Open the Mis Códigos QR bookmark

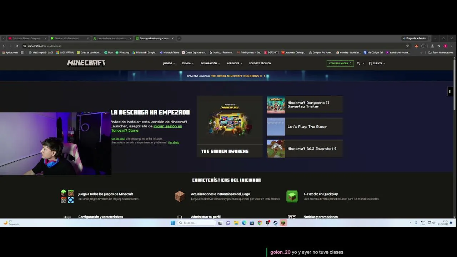tap(373, 52)
